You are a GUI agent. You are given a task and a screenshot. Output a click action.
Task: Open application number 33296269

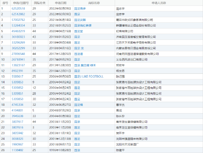pos(18,42)
